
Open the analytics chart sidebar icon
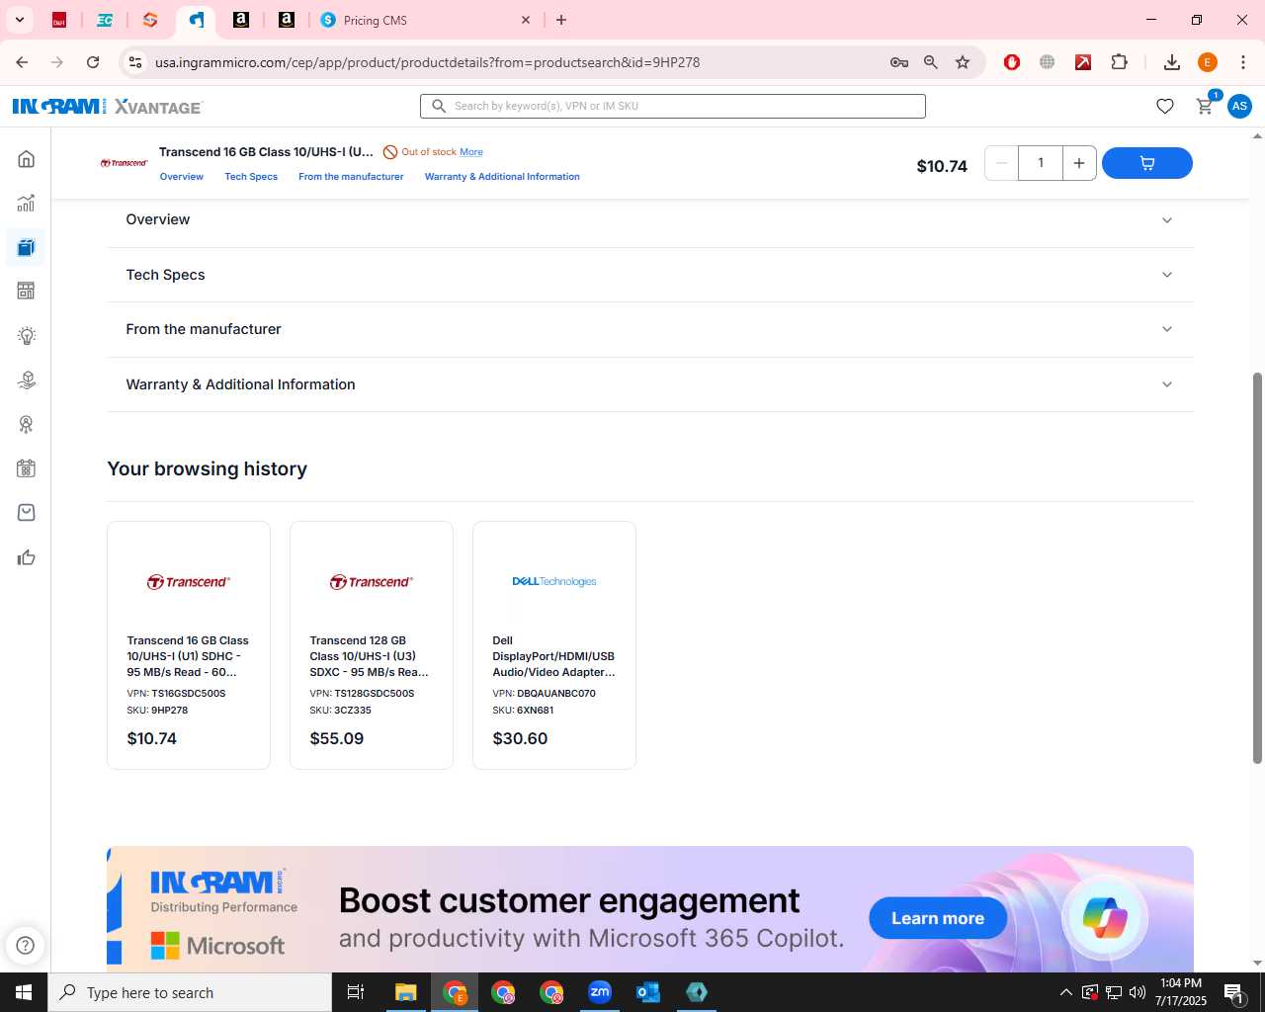pos(27,204)
